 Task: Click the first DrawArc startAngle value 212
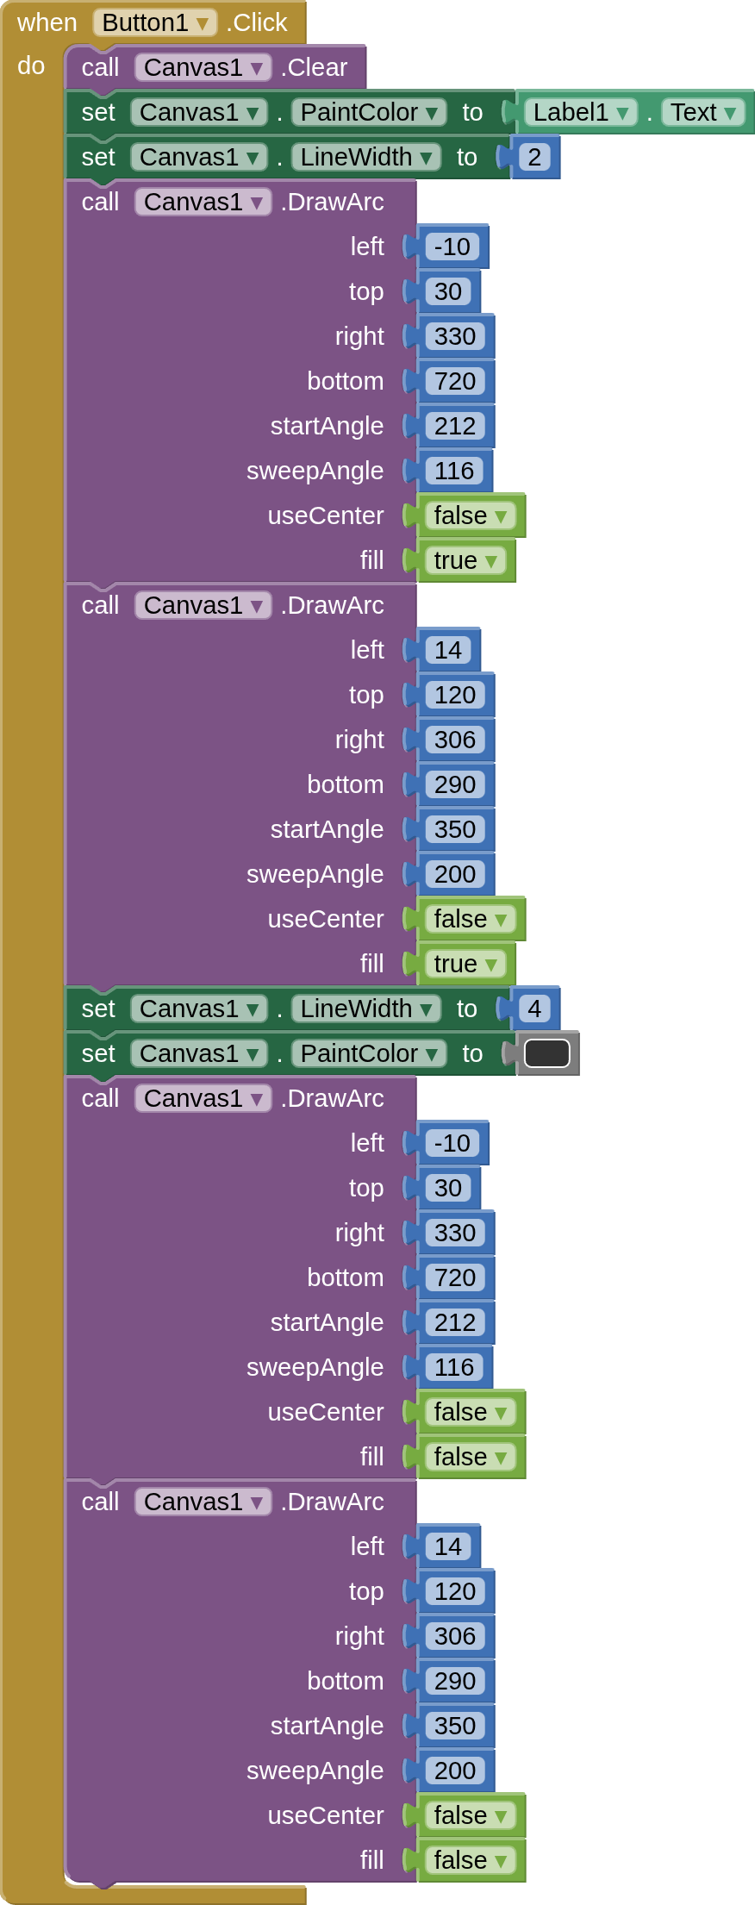[454, 426]
